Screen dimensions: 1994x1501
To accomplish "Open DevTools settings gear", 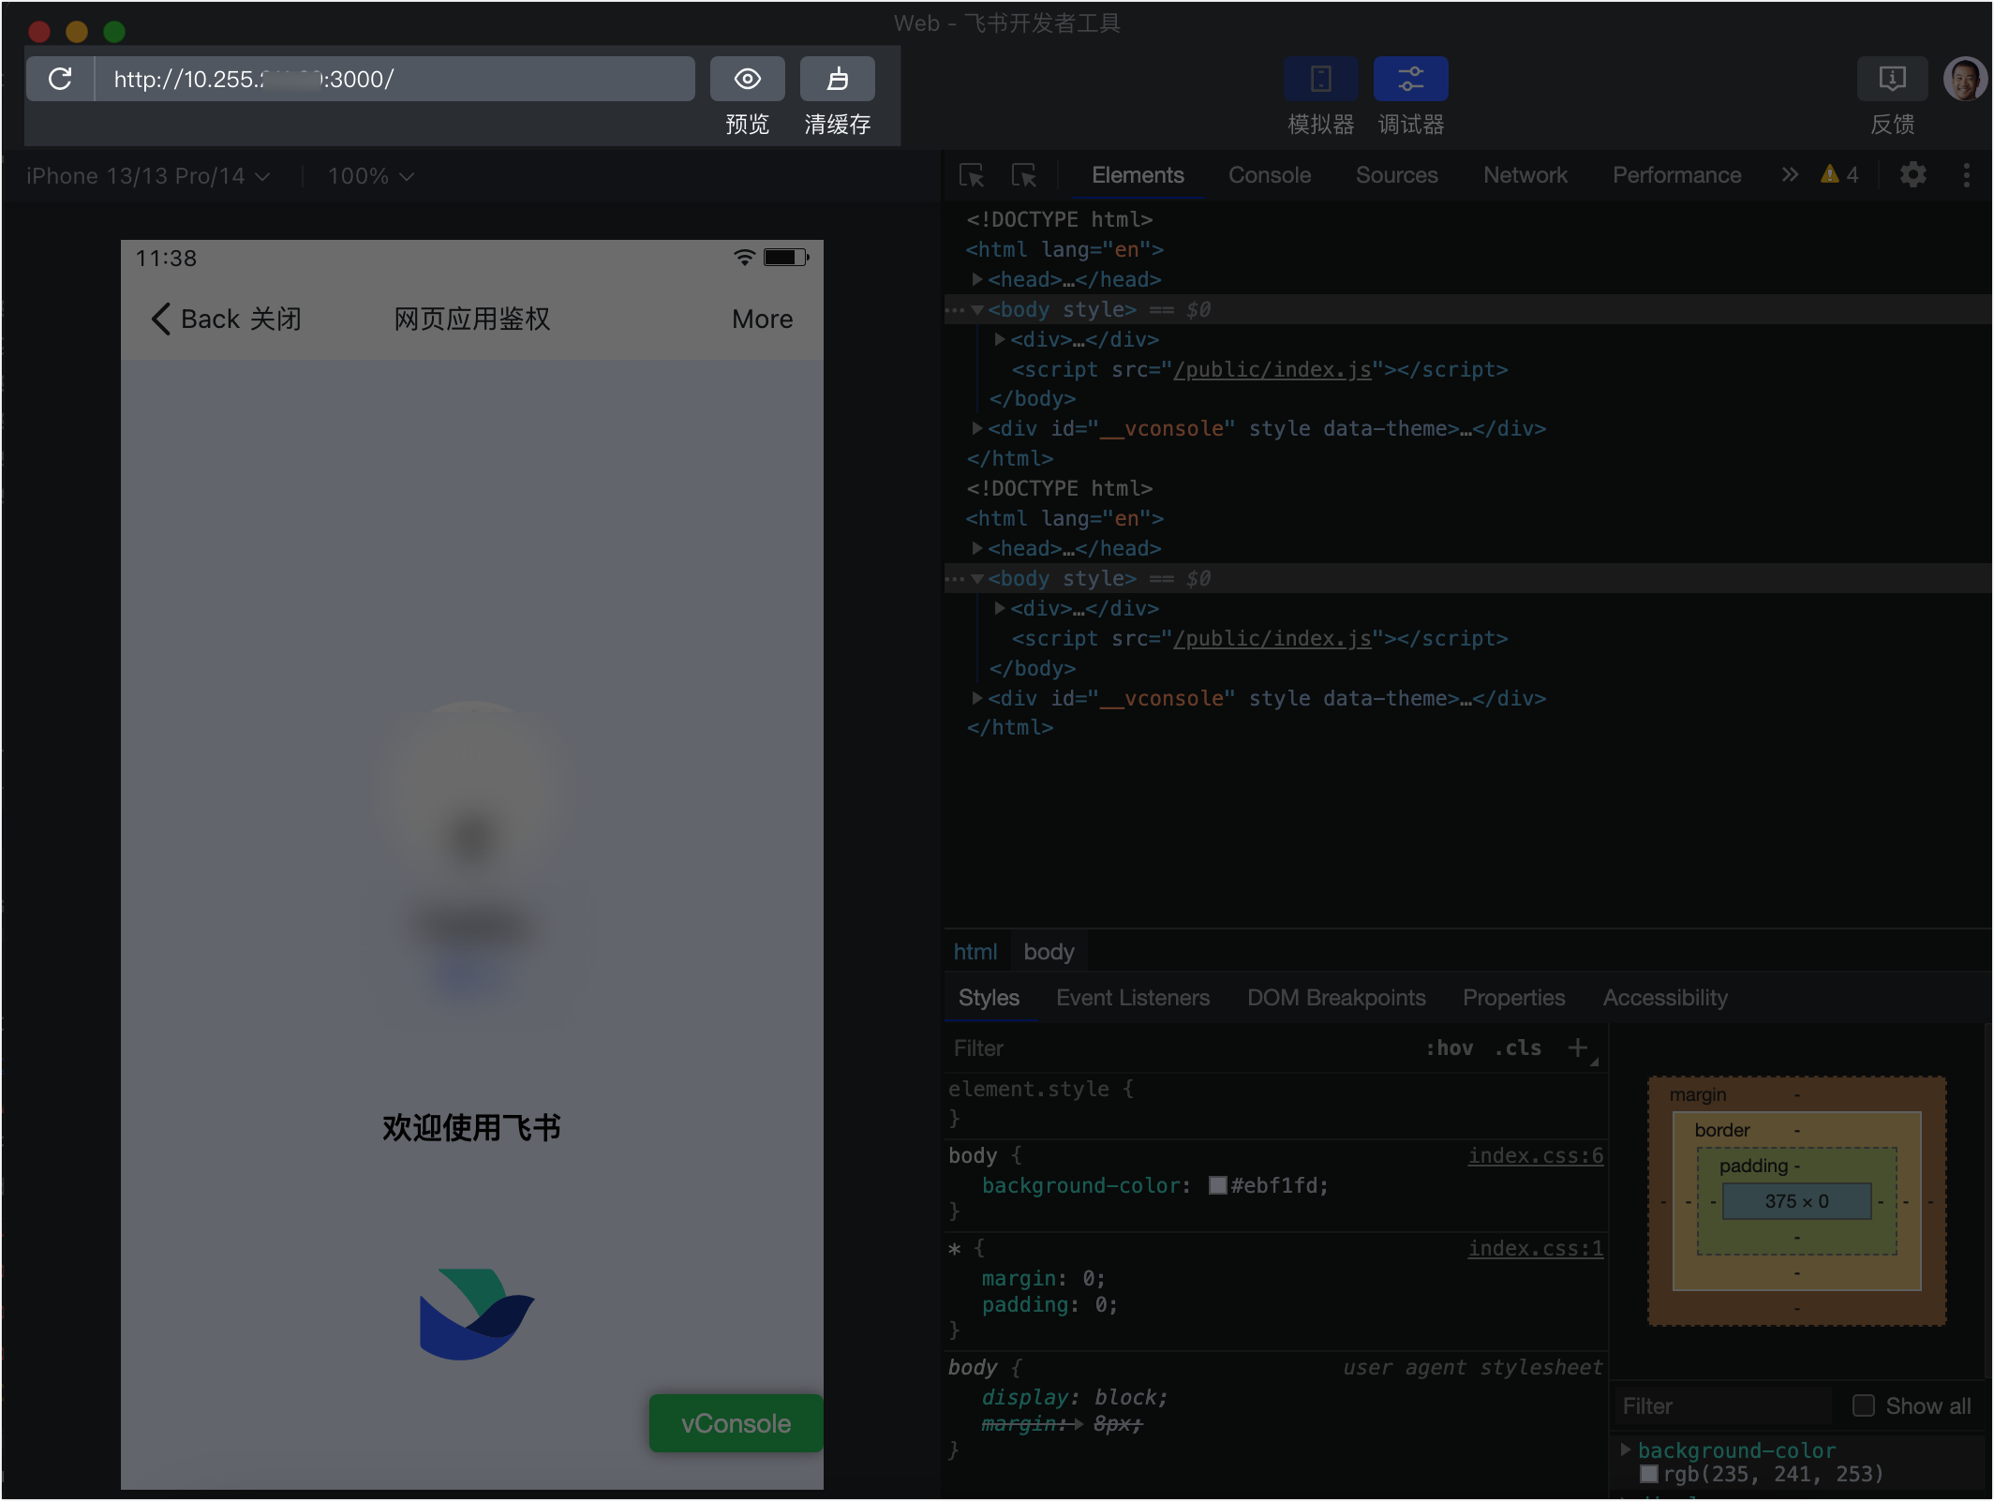I will [x=1912, y=175].
